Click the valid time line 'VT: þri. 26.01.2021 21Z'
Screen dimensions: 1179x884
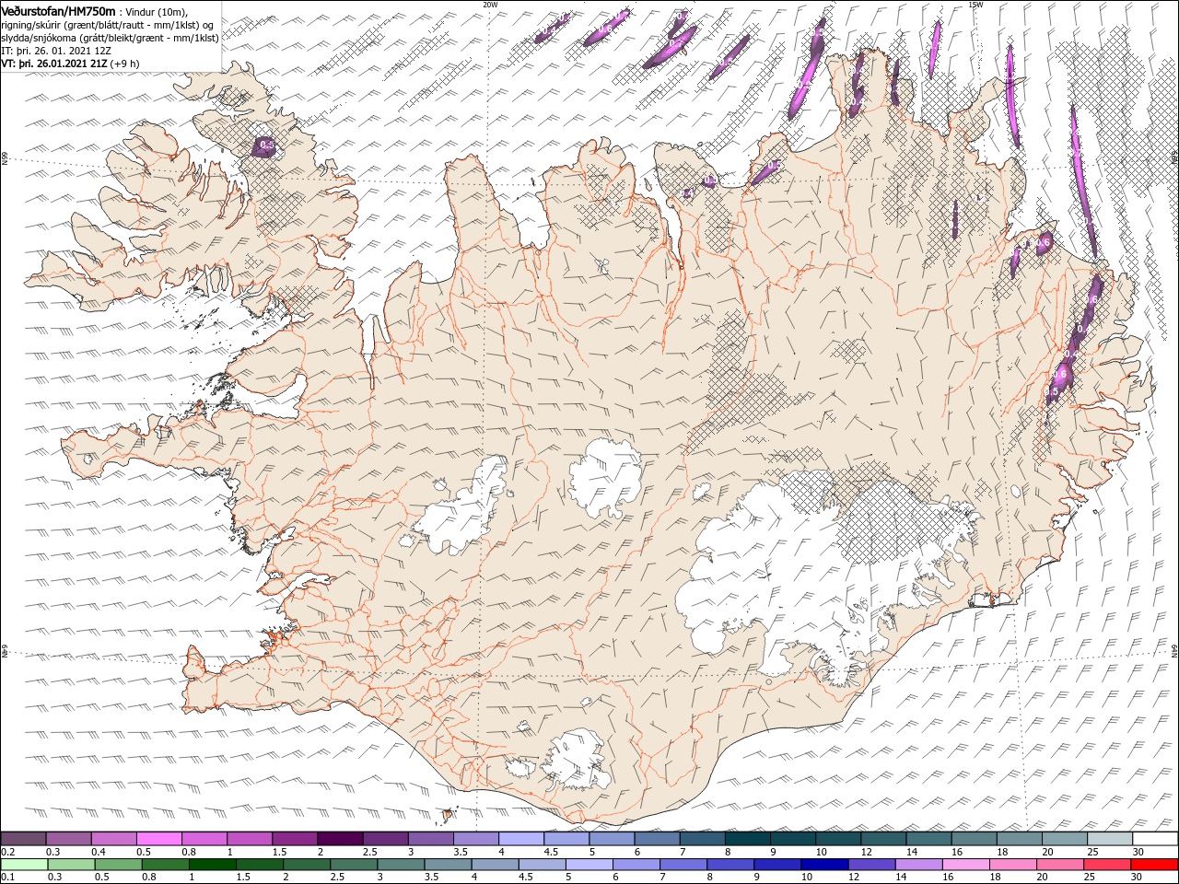pos(54,64)
